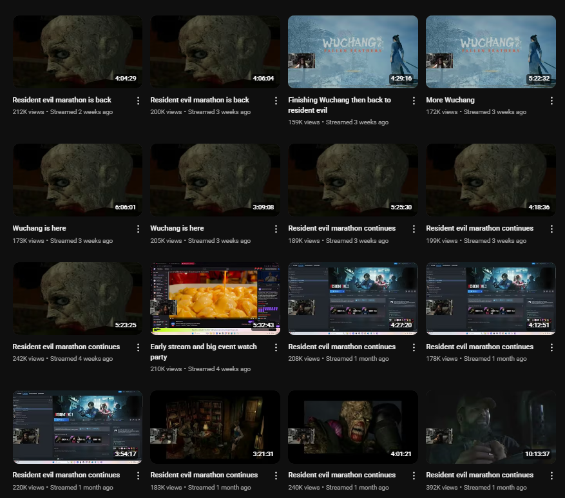Click the 172K views text

pyautogui.click(x=442, y=112)
